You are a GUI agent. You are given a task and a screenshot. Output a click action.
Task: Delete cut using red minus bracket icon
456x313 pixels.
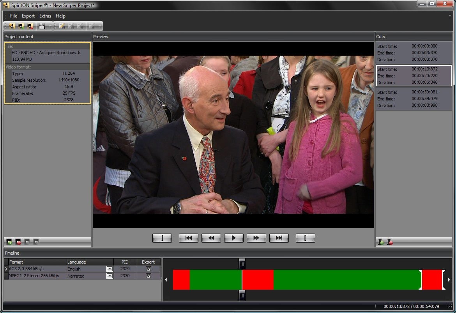pos(389,242)
